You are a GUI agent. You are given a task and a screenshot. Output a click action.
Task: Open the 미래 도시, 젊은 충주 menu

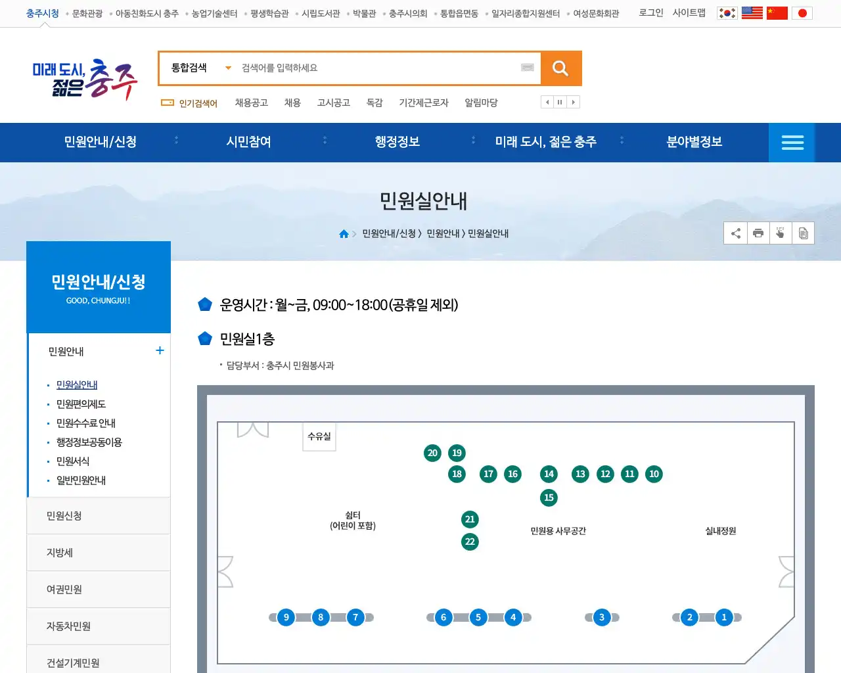click(x=546, y=142)
